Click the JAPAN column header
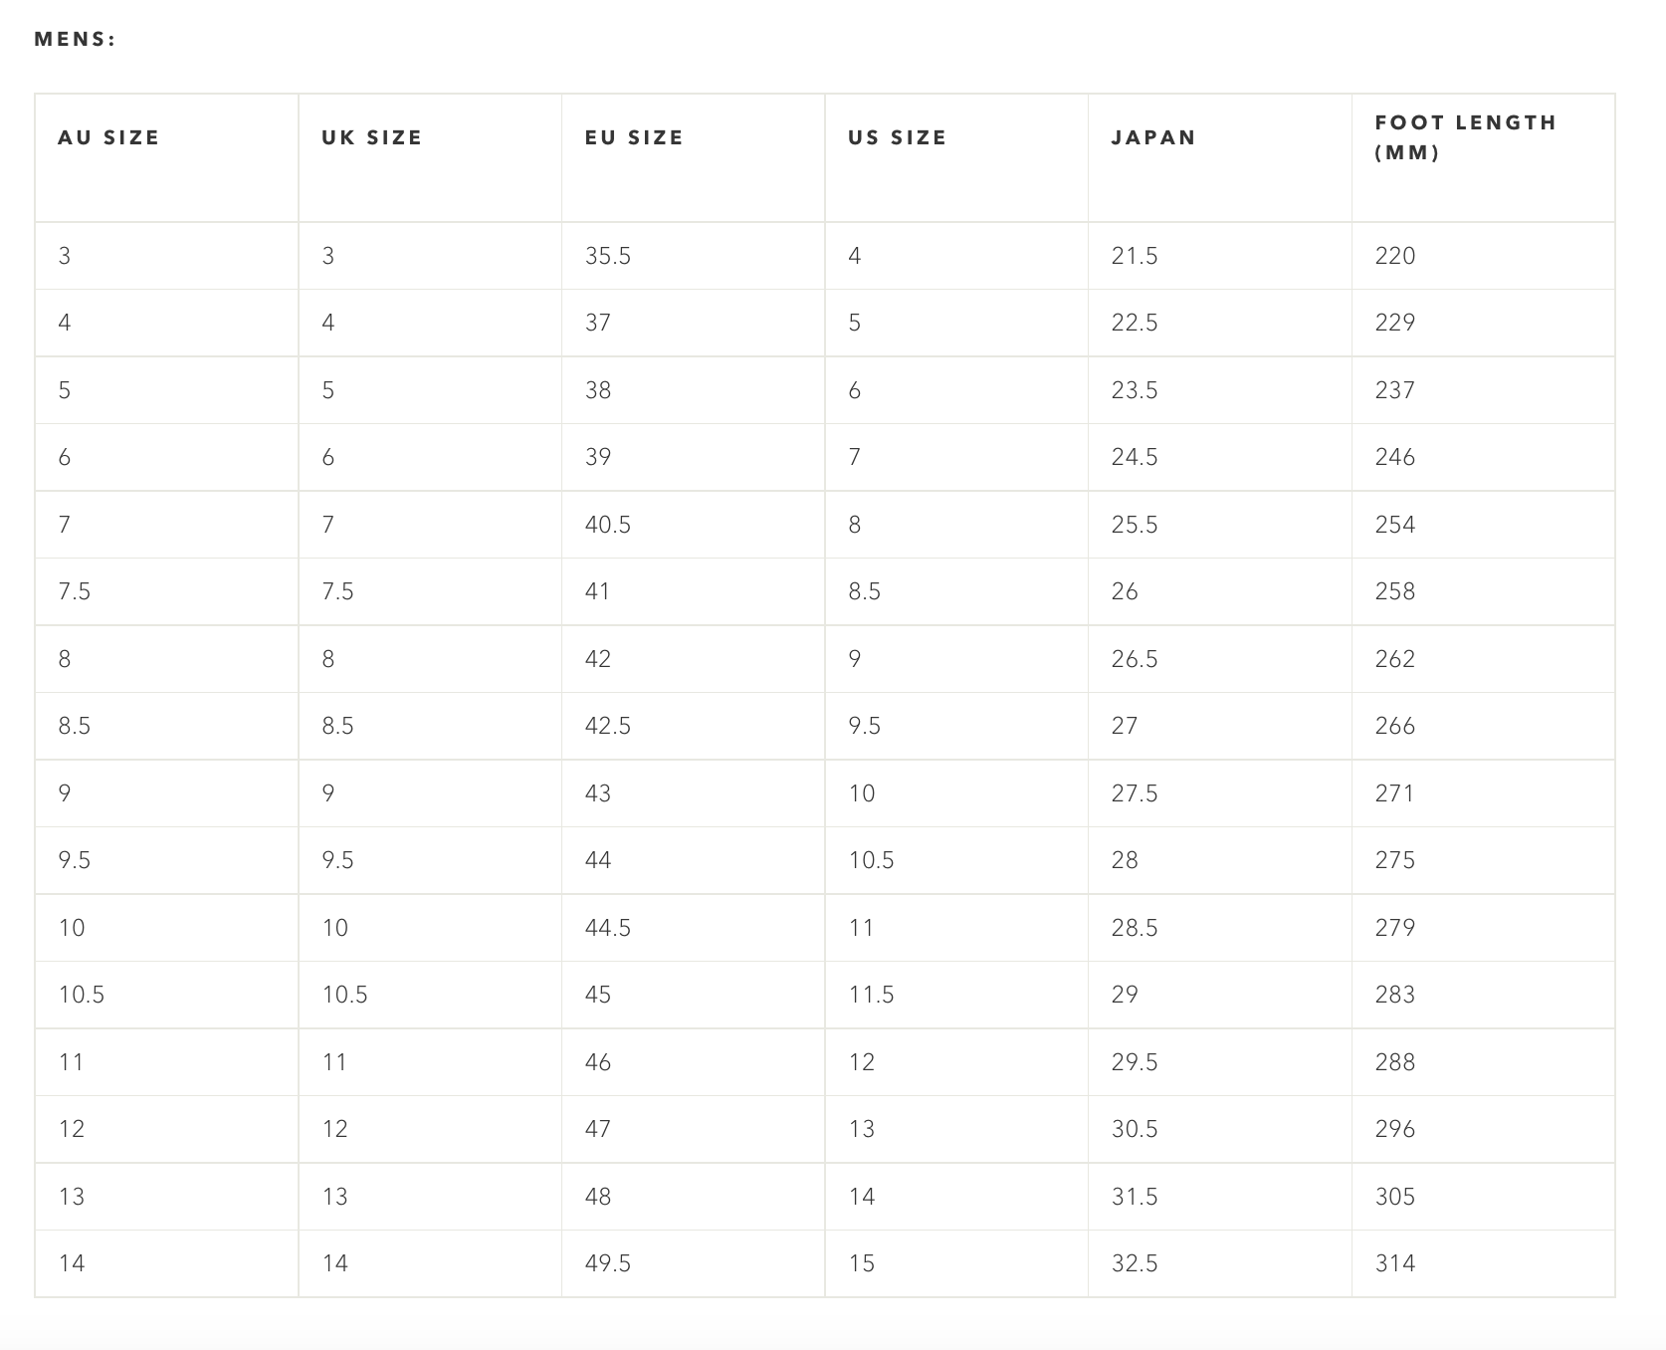The image size is (1666, 1350). (1153, 137)
